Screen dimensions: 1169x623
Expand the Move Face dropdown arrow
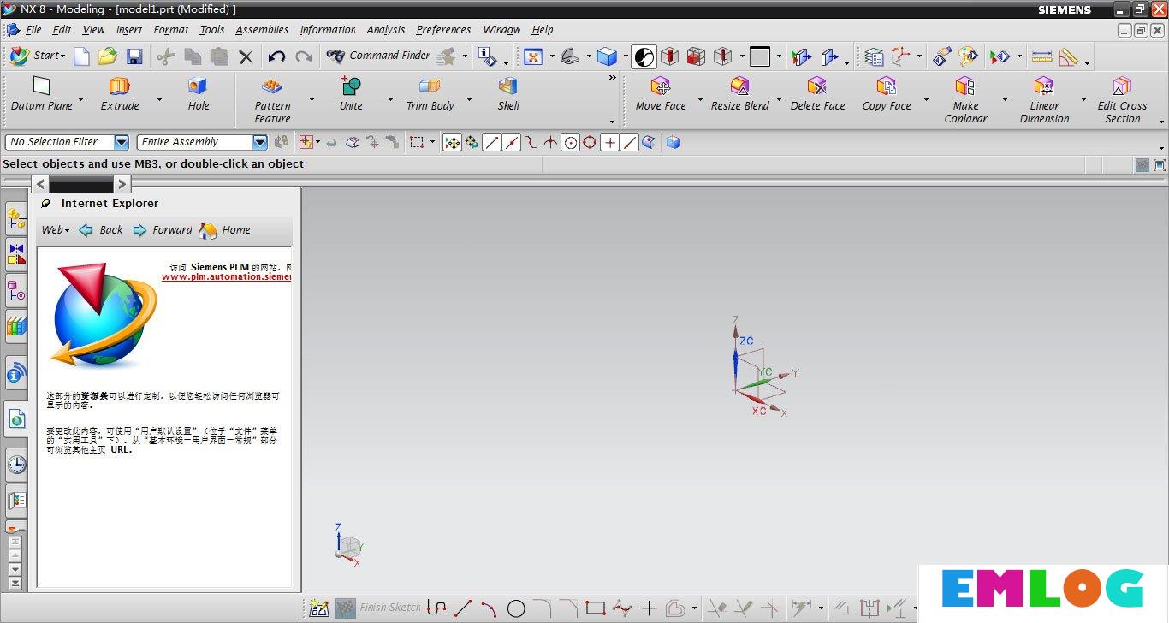click(700, 100)
